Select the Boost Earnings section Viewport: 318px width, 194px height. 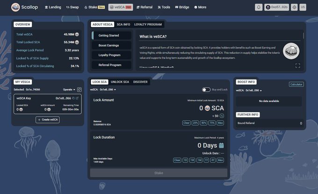(112, 45)
